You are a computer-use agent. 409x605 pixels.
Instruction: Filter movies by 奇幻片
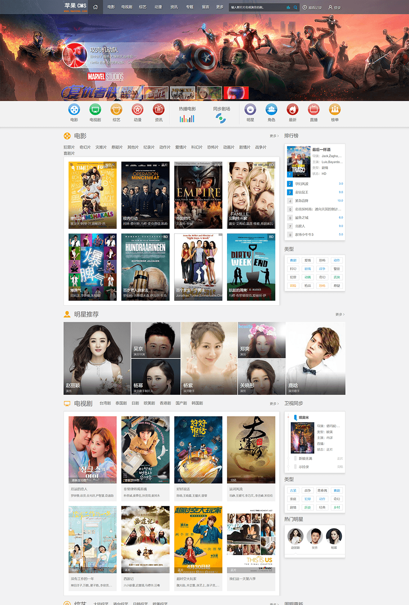click(85, 147)
